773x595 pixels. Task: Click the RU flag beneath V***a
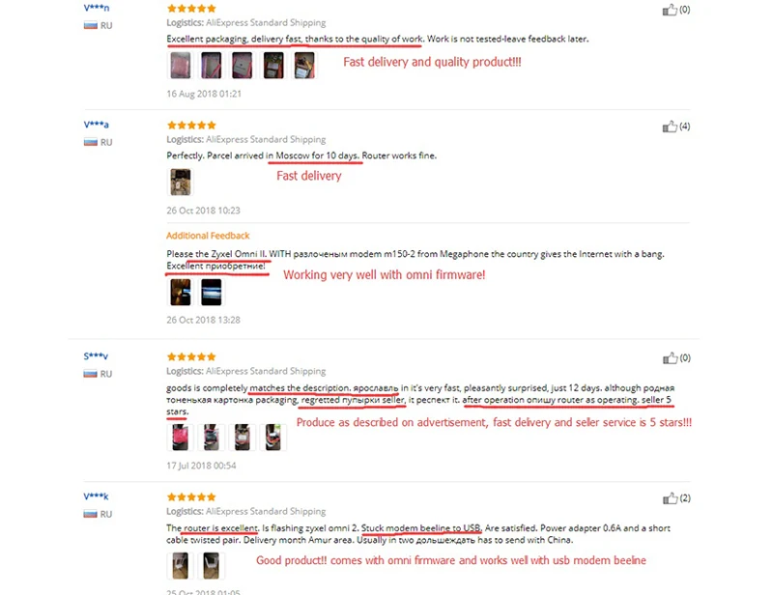coord(91,142)
